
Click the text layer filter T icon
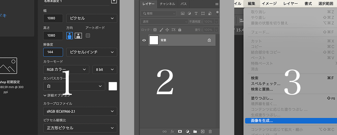[203, 13]
